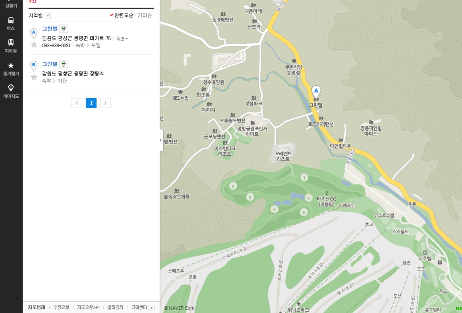Favorite the first 그린텔 with star

34,45
